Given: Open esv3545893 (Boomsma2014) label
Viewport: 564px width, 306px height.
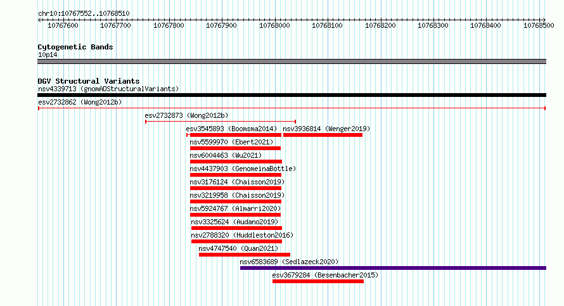Looking at the screenshot, I should (231, 129).
